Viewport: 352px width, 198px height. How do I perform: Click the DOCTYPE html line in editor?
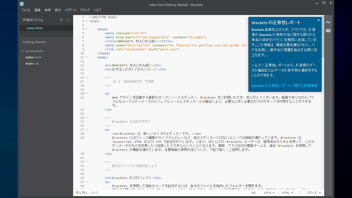point(103,17)
